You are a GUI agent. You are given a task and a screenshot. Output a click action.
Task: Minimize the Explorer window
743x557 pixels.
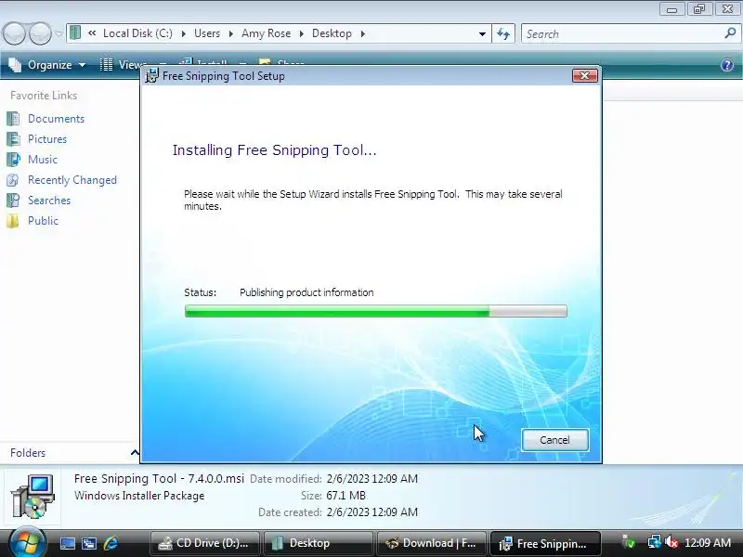671,9
